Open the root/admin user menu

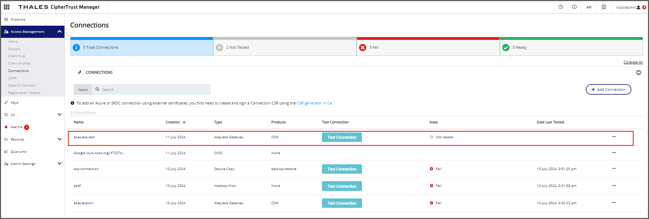click(x=628, y=7)
